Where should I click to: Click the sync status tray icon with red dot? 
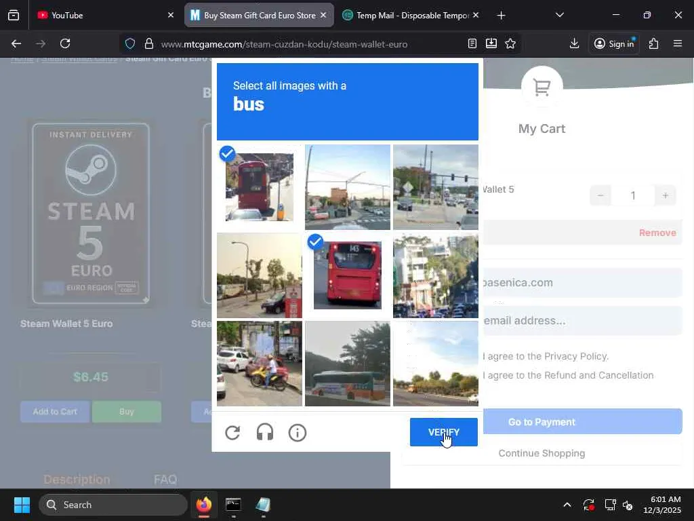[x=589, y=505]
